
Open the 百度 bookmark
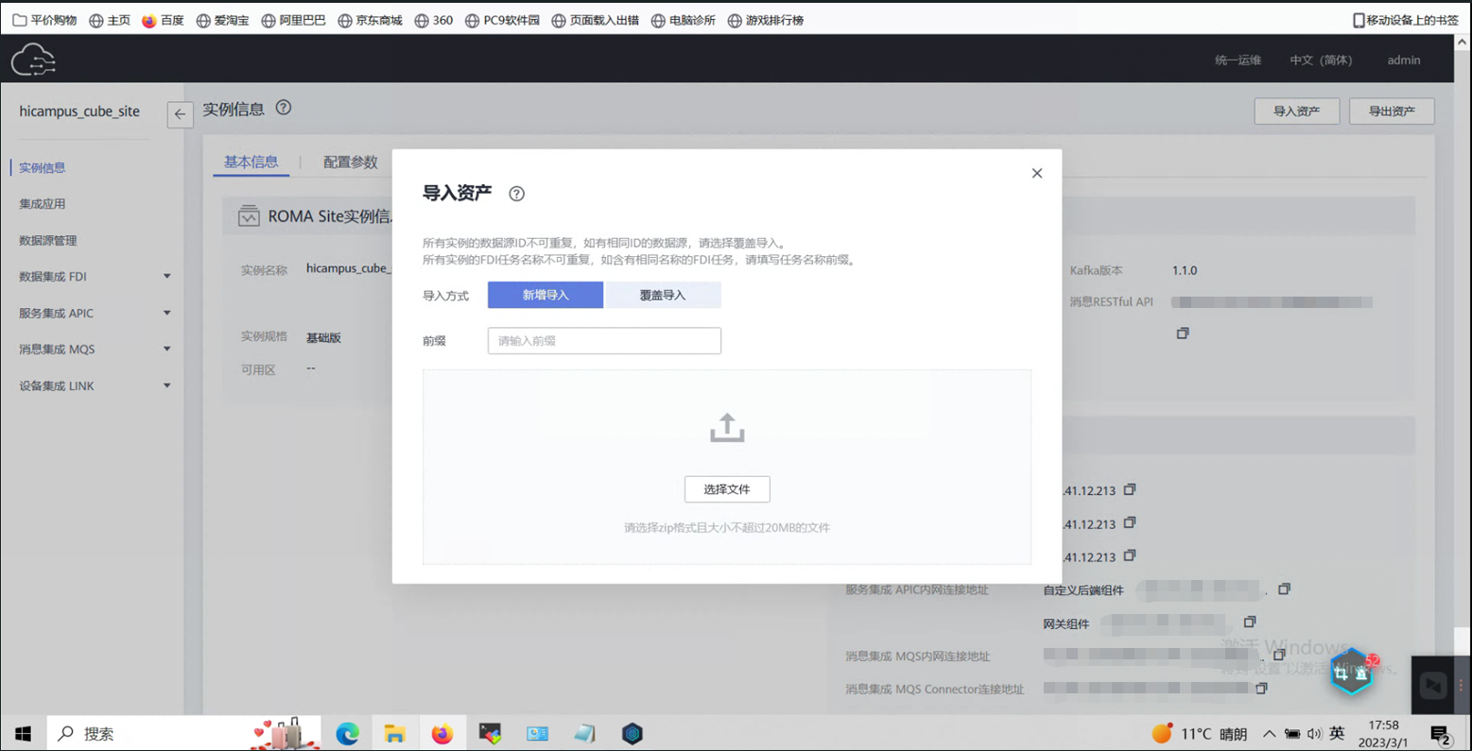point(163,20)
